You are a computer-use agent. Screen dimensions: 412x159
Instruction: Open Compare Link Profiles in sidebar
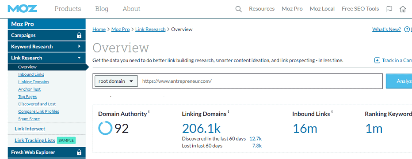[x=38, y=111]
